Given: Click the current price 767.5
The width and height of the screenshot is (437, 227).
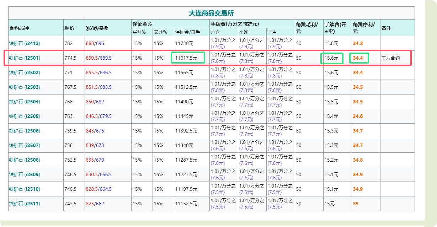Looking at the screenshot, I should click(70, 87).
